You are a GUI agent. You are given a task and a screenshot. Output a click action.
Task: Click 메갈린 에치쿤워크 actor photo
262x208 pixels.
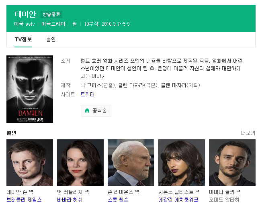182,163
